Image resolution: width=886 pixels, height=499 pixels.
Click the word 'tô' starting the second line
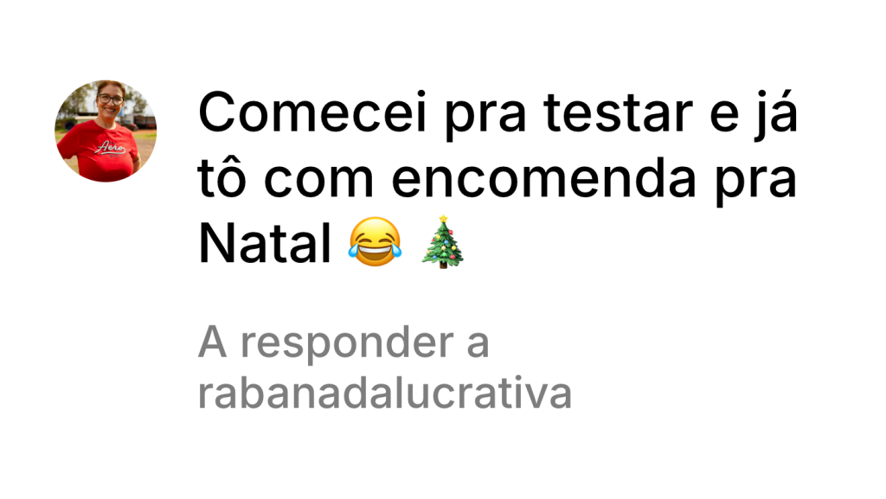(221, 178)
